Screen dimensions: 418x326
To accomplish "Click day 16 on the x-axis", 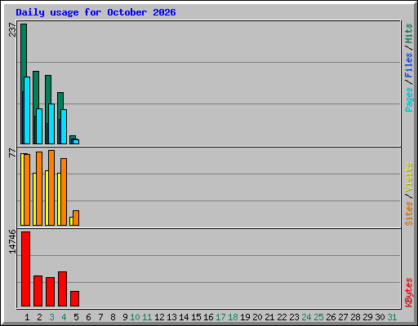I will (208, 317).
